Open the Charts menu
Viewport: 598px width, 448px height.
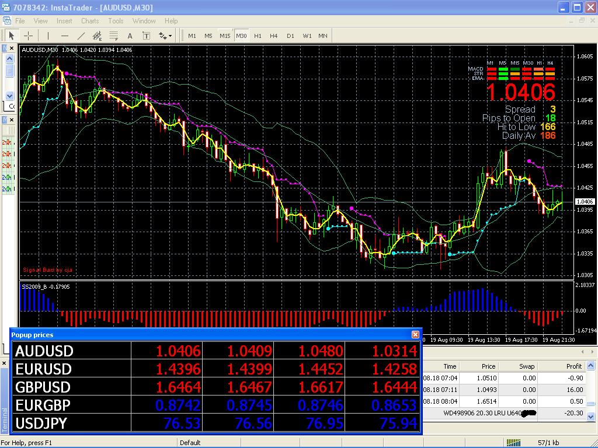click(90, 21)
